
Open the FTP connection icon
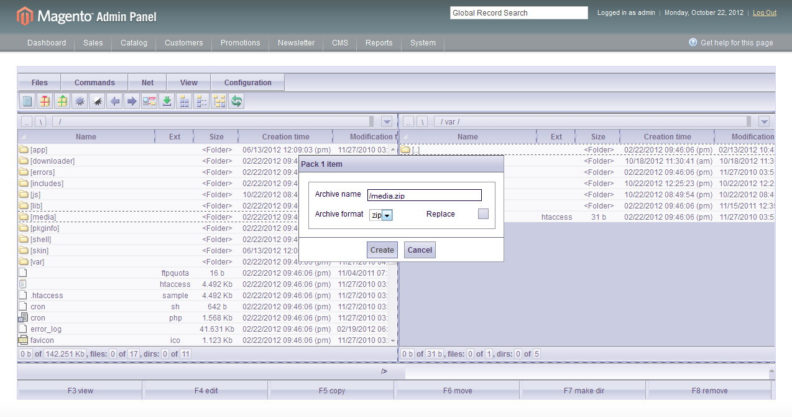click(149, 101)
